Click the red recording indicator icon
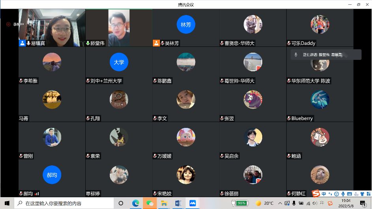Image resolution: width=372 pixels, height=209 pixels. [x=8, y=24]
